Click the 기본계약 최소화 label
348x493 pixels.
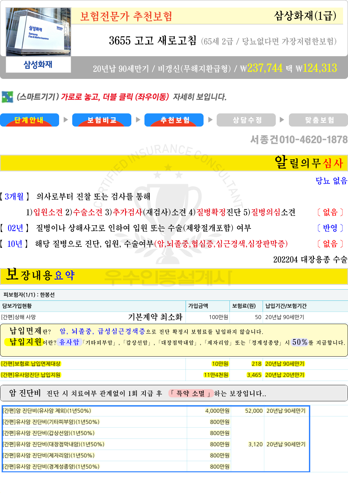click(x=155, y=317)
